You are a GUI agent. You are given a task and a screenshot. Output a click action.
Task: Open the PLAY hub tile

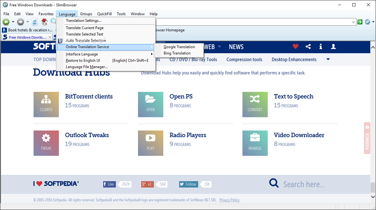[151, 143]
